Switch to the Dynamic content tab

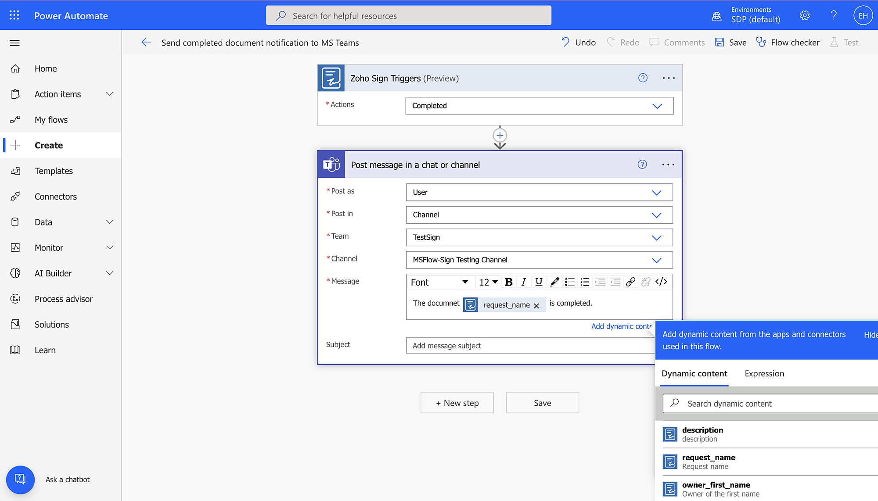(x=694, y=373)
